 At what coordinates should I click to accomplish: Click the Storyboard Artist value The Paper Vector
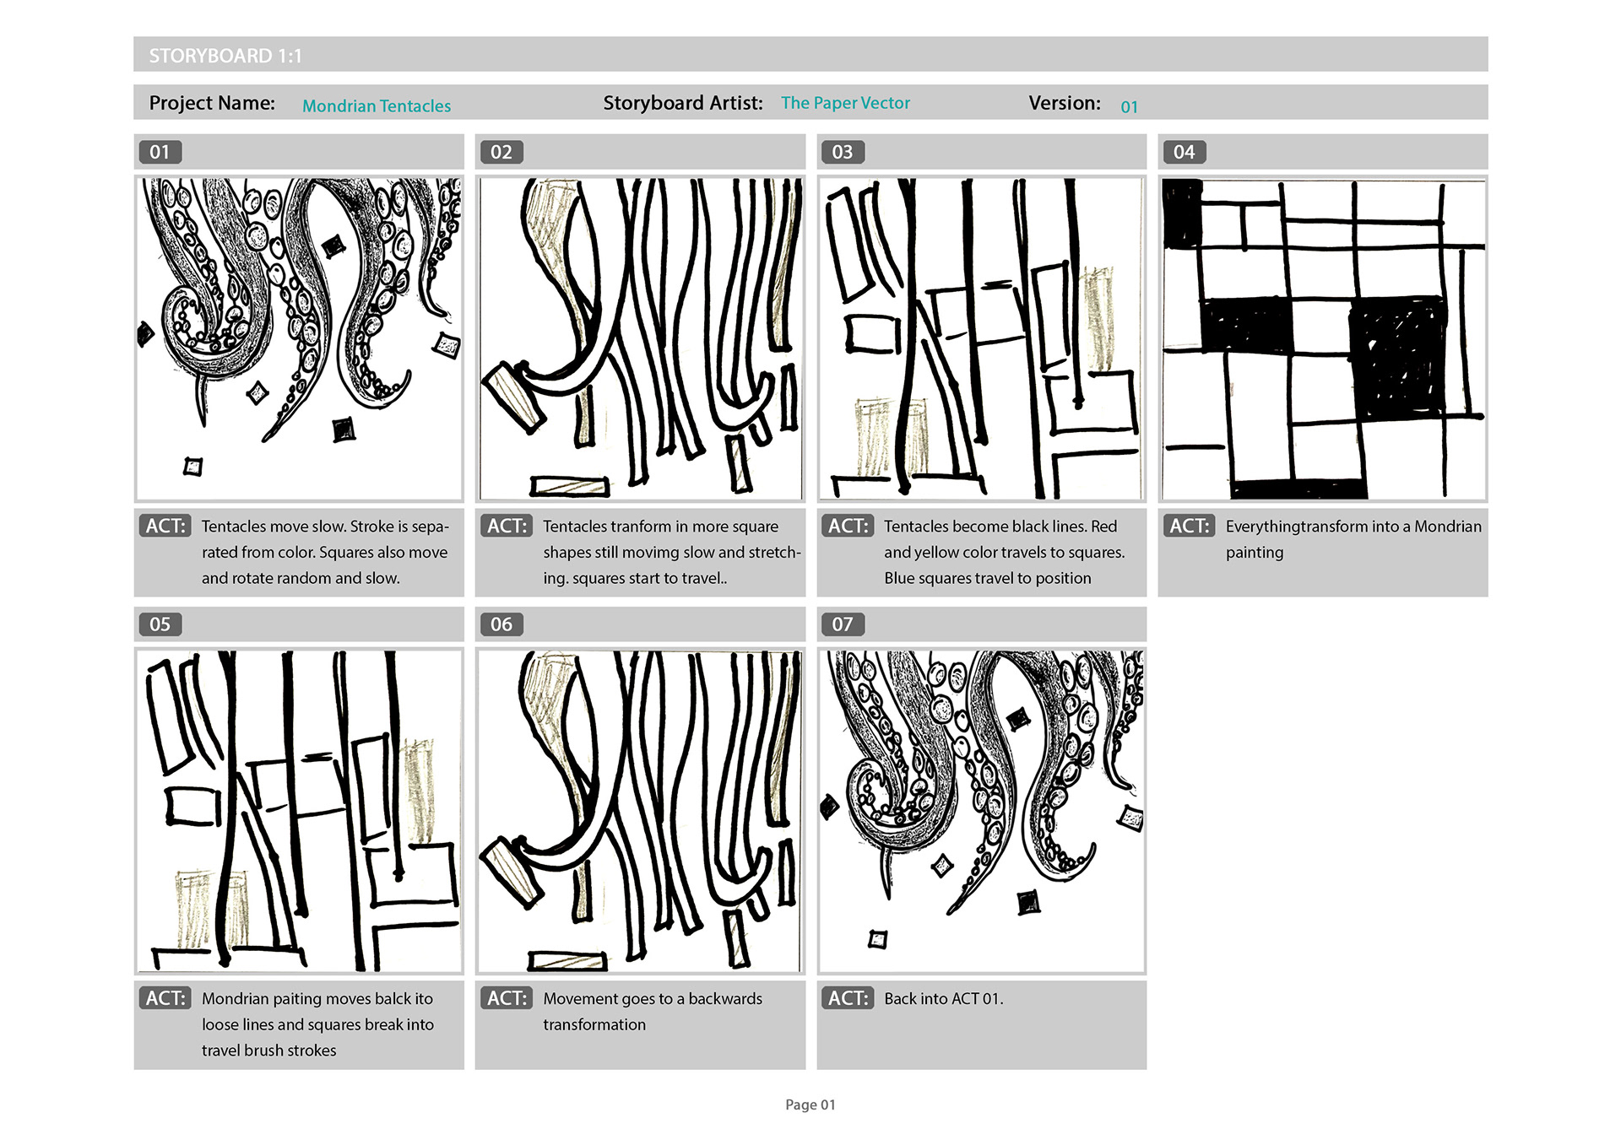[x=845, y=103]
